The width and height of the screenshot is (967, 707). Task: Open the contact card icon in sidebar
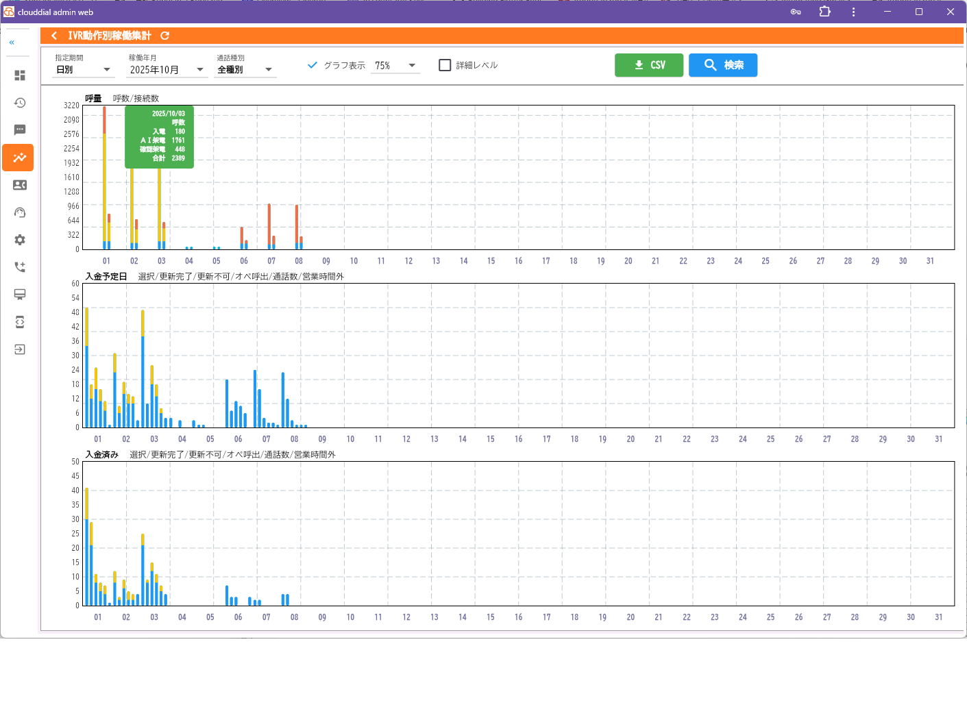(20, 185)
